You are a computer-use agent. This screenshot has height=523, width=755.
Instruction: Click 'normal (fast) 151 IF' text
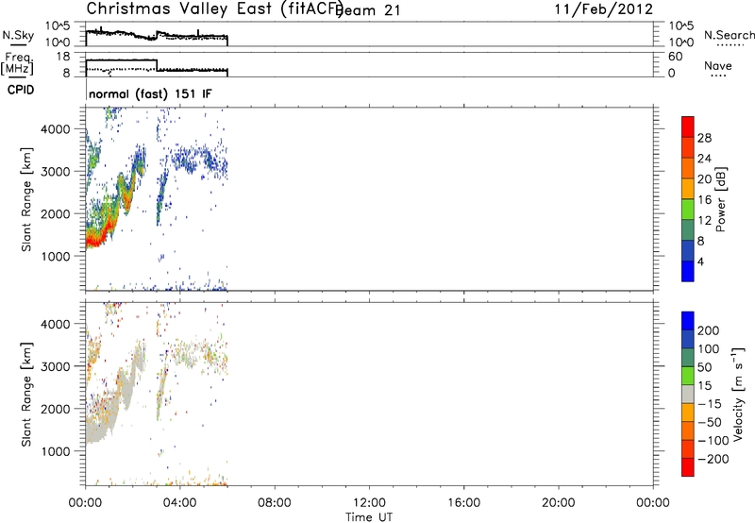[150, 93]
